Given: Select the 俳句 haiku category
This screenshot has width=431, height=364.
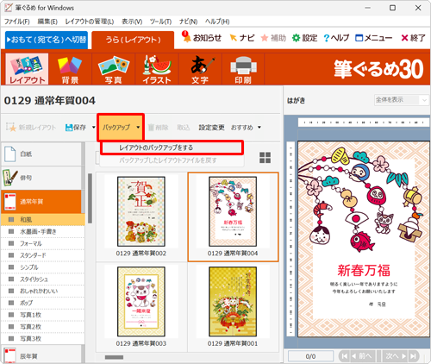Looking at the screenshot, I should (41, 178).
